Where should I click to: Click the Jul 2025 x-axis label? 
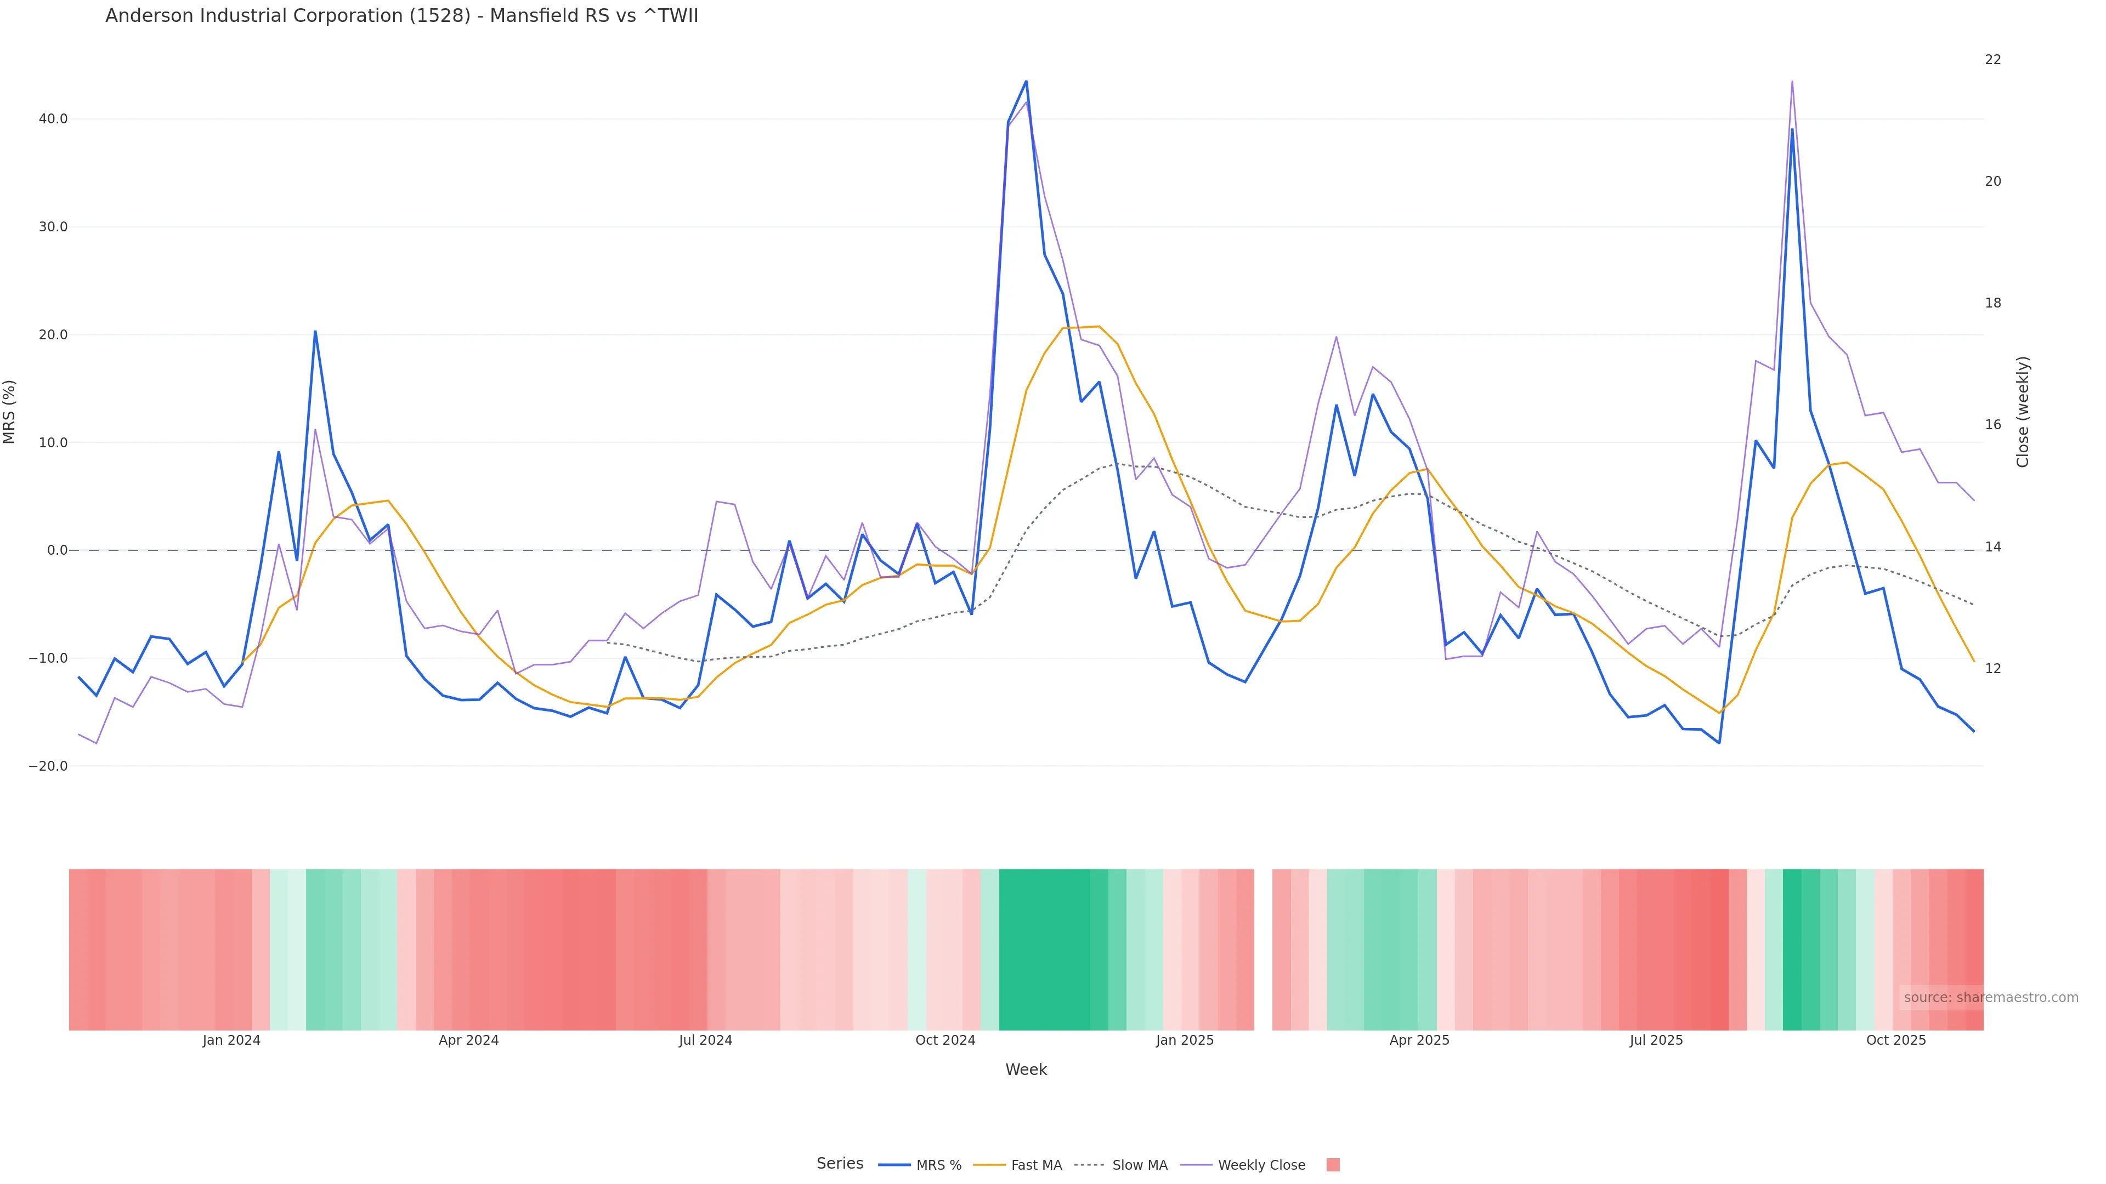[1656, 1040]
